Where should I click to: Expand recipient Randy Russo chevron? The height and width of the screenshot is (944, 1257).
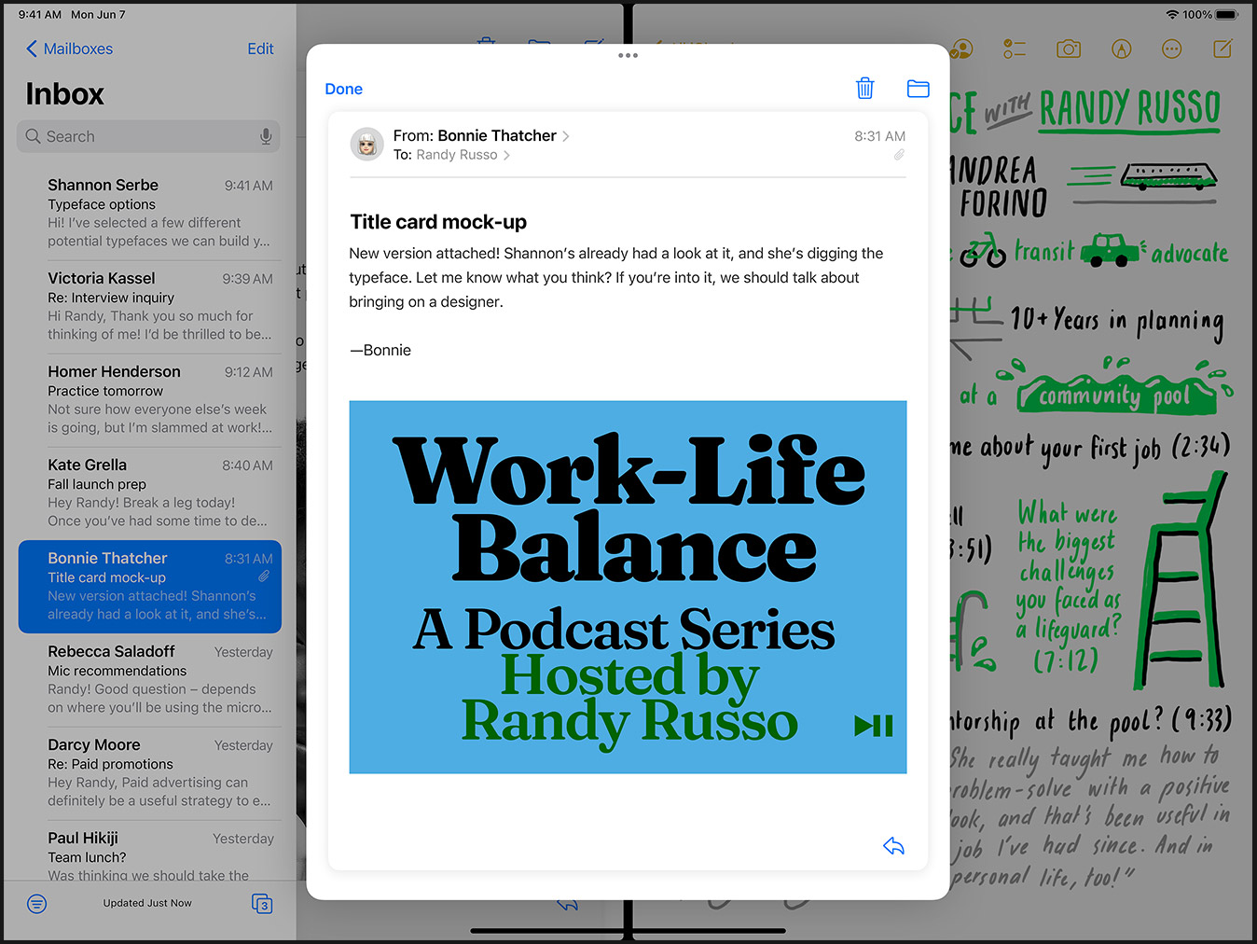(506, 155)
